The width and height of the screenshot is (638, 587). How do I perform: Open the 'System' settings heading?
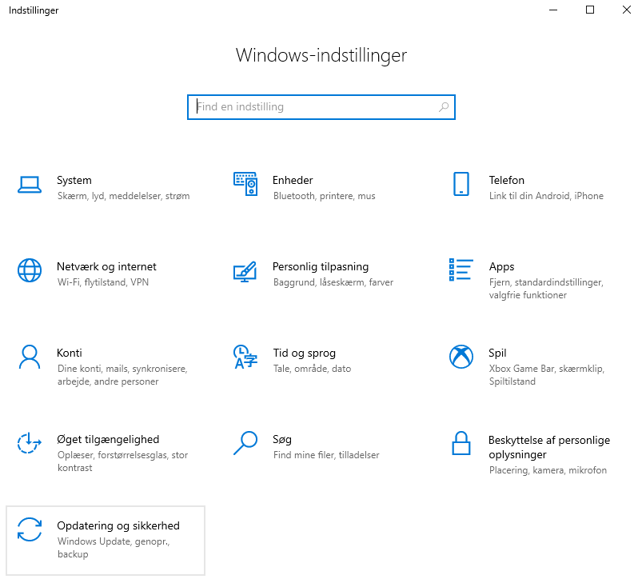[74, 180]
